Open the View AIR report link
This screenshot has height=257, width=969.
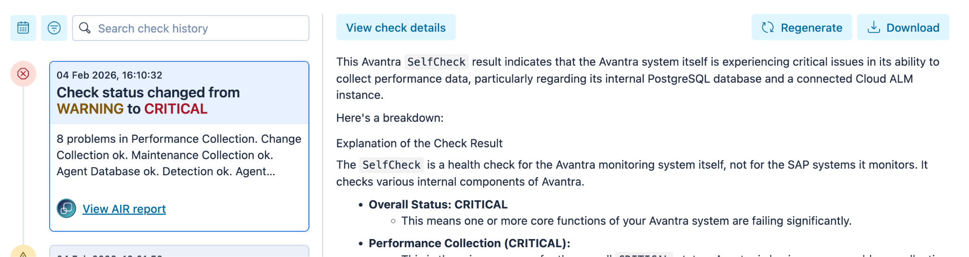pyautogui.click(x=124, y=209)
